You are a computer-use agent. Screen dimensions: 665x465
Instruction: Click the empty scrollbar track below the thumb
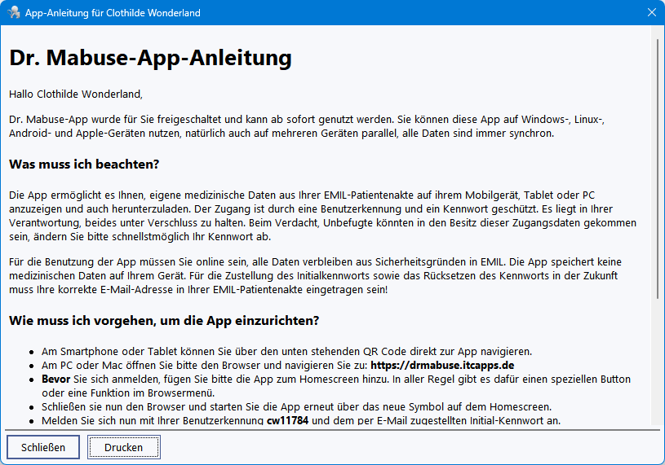657,358
